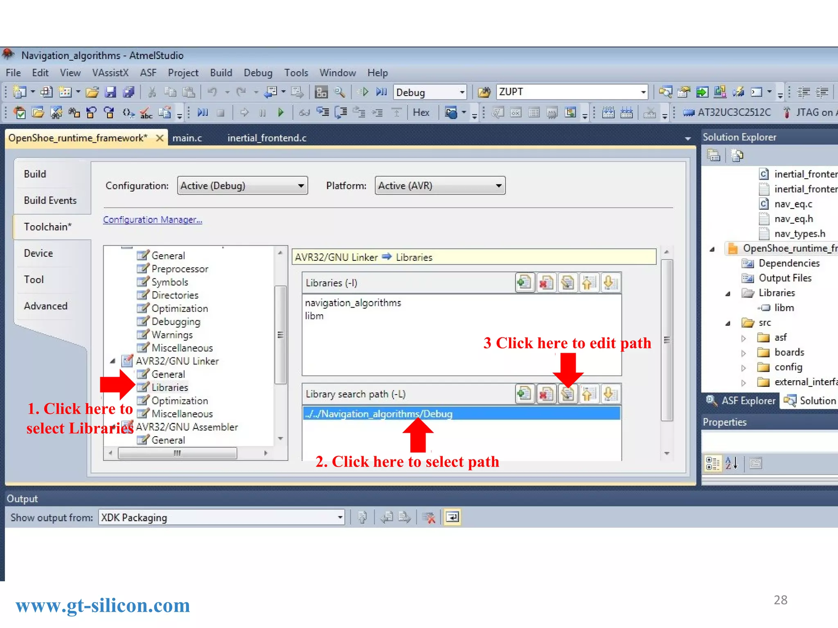This screenshot has width=838, height=628.
Task: Open the Configuration Active (Debug) dropdown
Action: click(242, 186)
